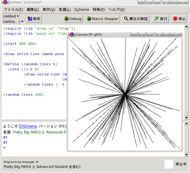This screenshot has width=190, height=173.
Task: Click the interactions pane scrollbar up arrow
Action: 187,123
